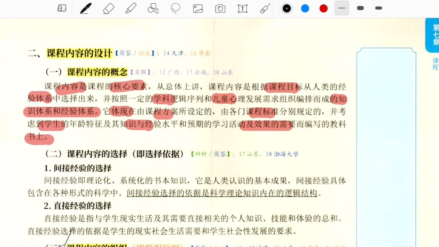Click the subheading 课程内容的概念
This screenshot has height=247, width=439.
(x=97, y=72)
